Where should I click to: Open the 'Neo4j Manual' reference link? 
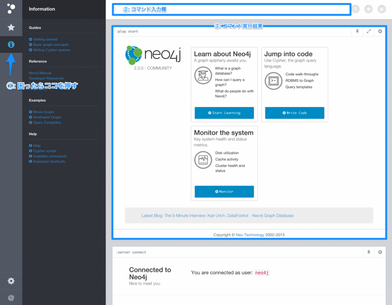[40, 73]
